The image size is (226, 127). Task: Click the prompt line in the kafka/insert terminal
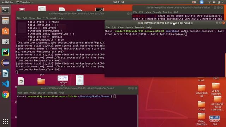point(66,96)
